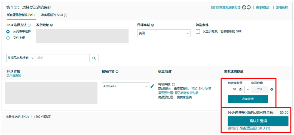
Task: Switch to 准备运送的 SKU (0) tab
Action: tap(54, 15)
